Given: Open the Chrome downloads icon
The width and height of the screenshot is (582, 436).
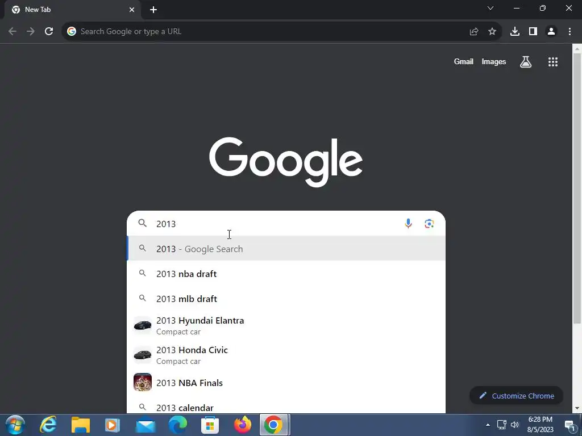Looking at the screenshot, I should (515, 32).
